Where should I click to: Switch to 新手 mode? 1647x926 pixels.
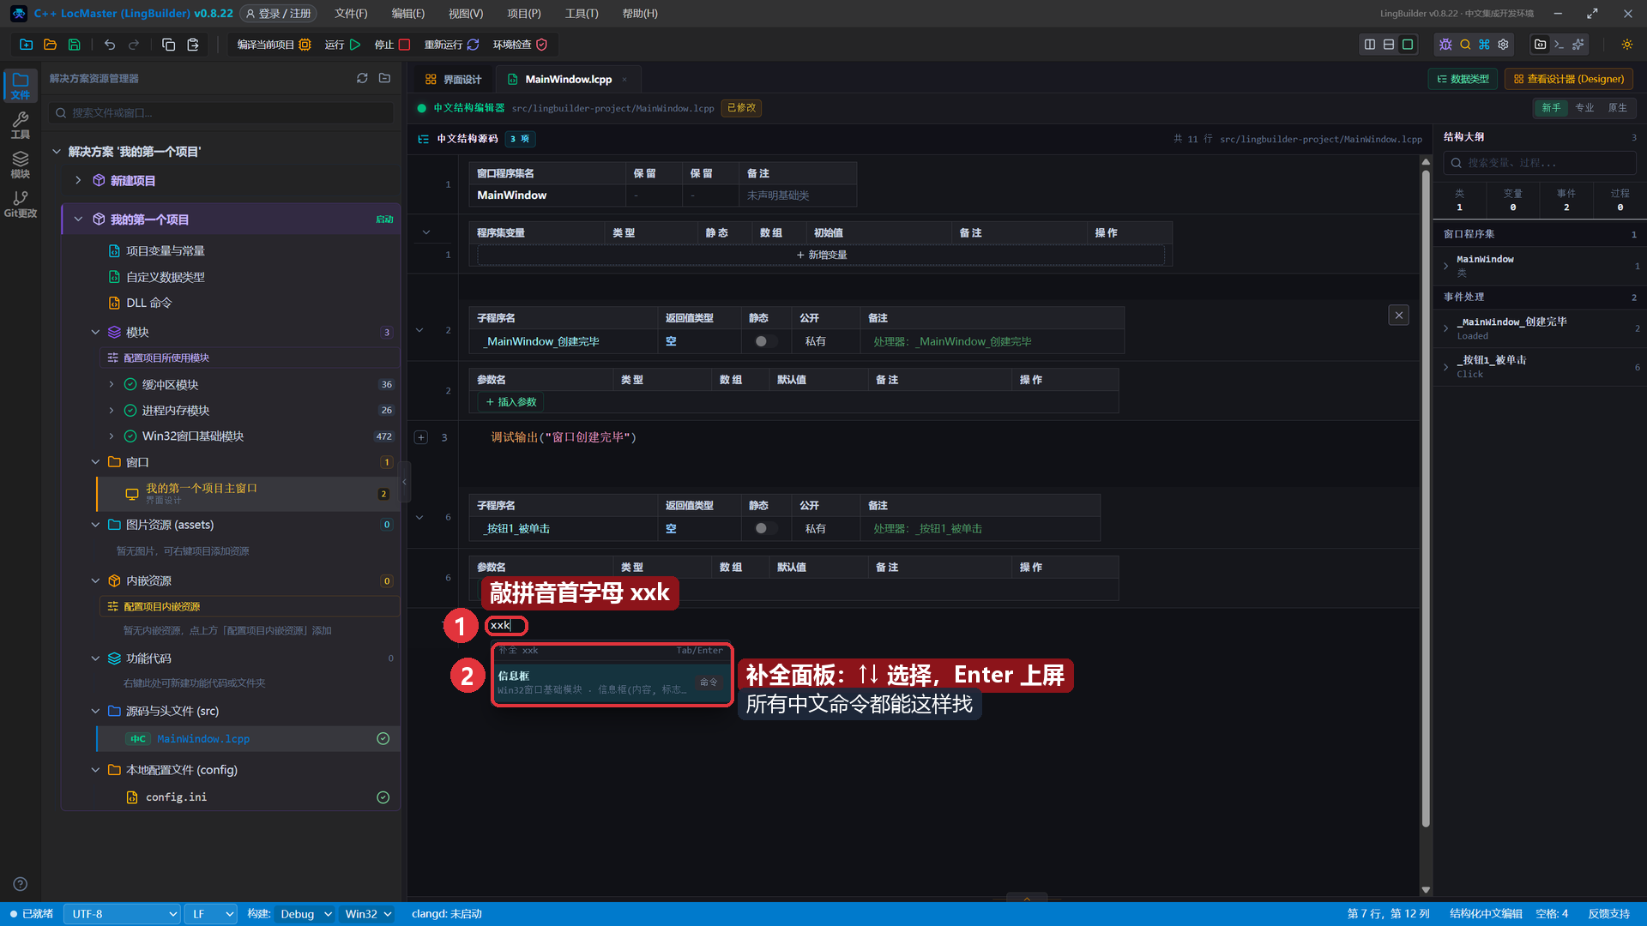click(x=1551, y=108)
